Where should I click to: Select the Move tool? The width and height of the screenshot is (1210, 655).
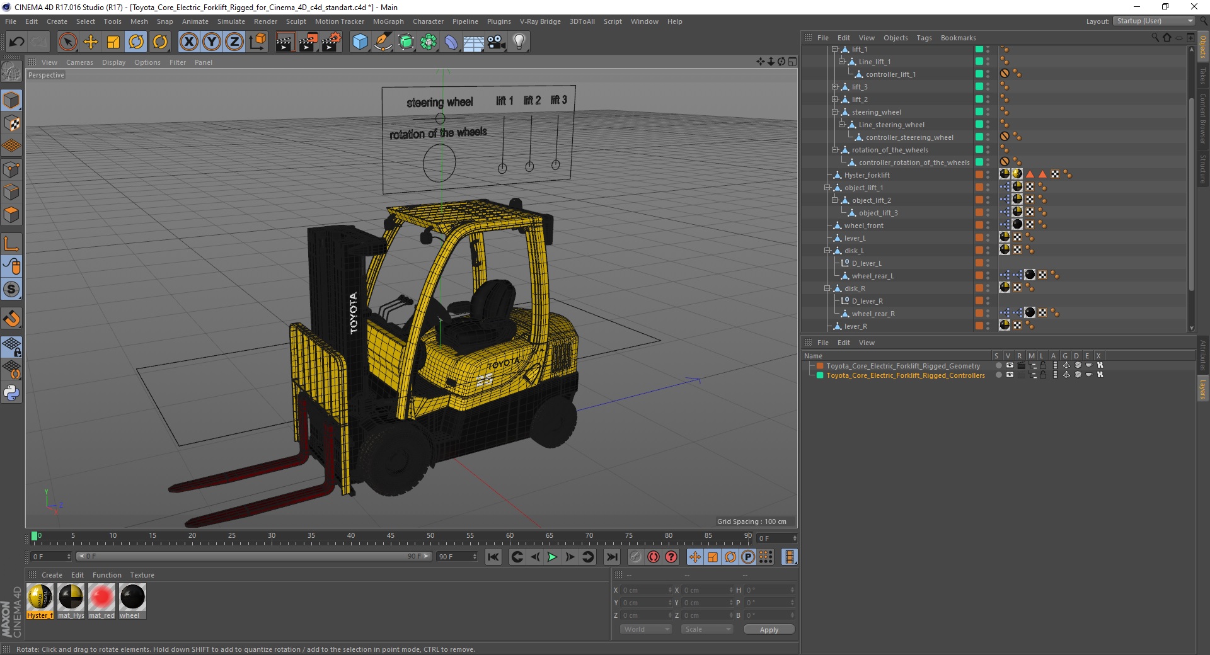pyautogui.click(x=91, y=42)
